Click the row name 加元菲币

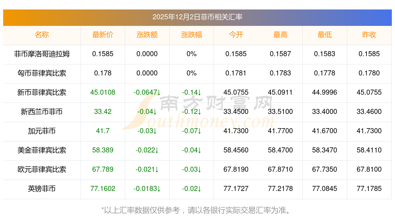click(x=42, y=131)
